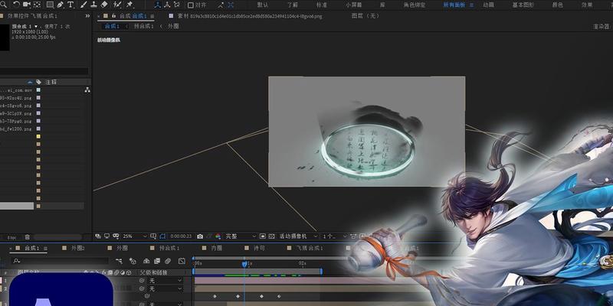
Task: Select the Unified Camera tool
Action: click(x=27, y=5)
